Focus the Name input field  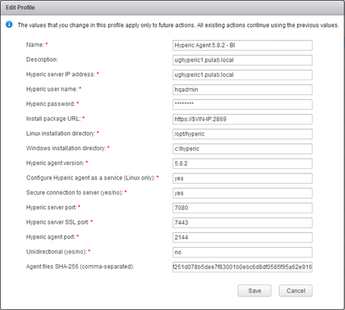242,45
